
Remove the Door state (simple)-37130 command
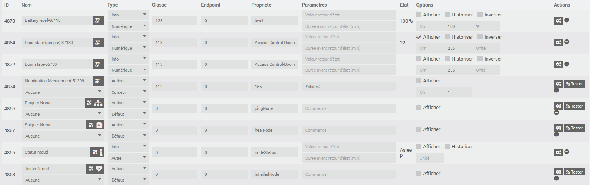567,42
